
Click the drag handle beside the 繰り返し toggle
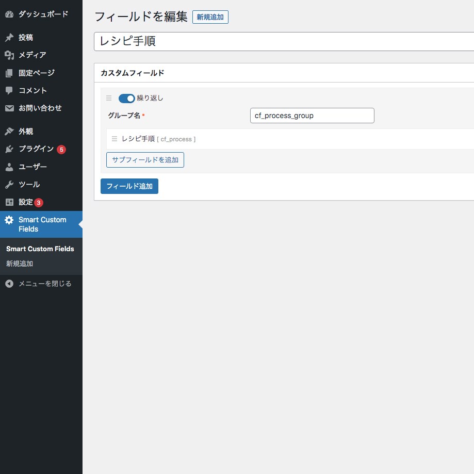coord(109,98)
